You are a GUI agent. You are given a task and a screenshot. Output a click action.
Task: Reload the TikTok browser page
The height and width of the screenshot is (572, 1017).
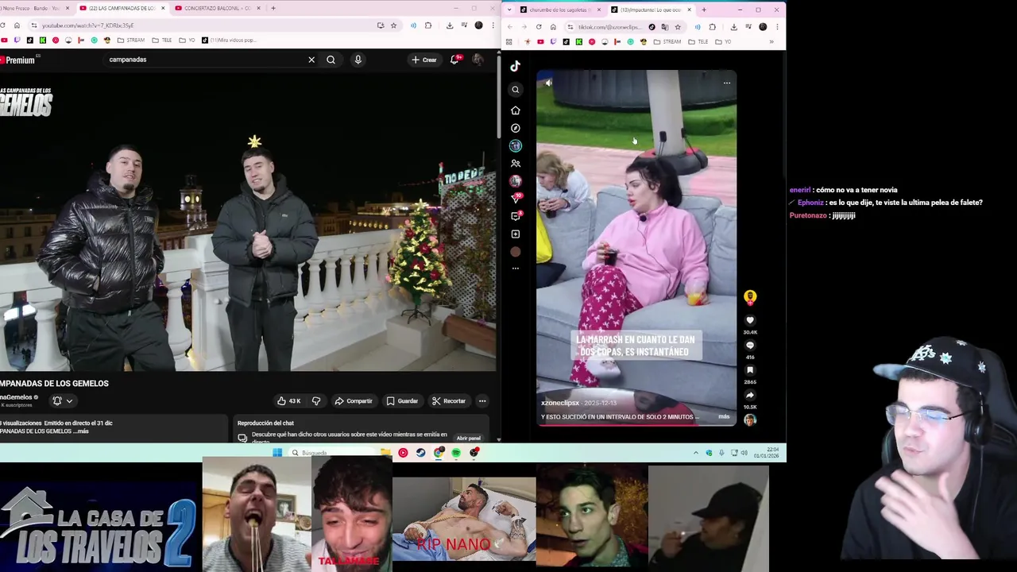coord(539,27)
